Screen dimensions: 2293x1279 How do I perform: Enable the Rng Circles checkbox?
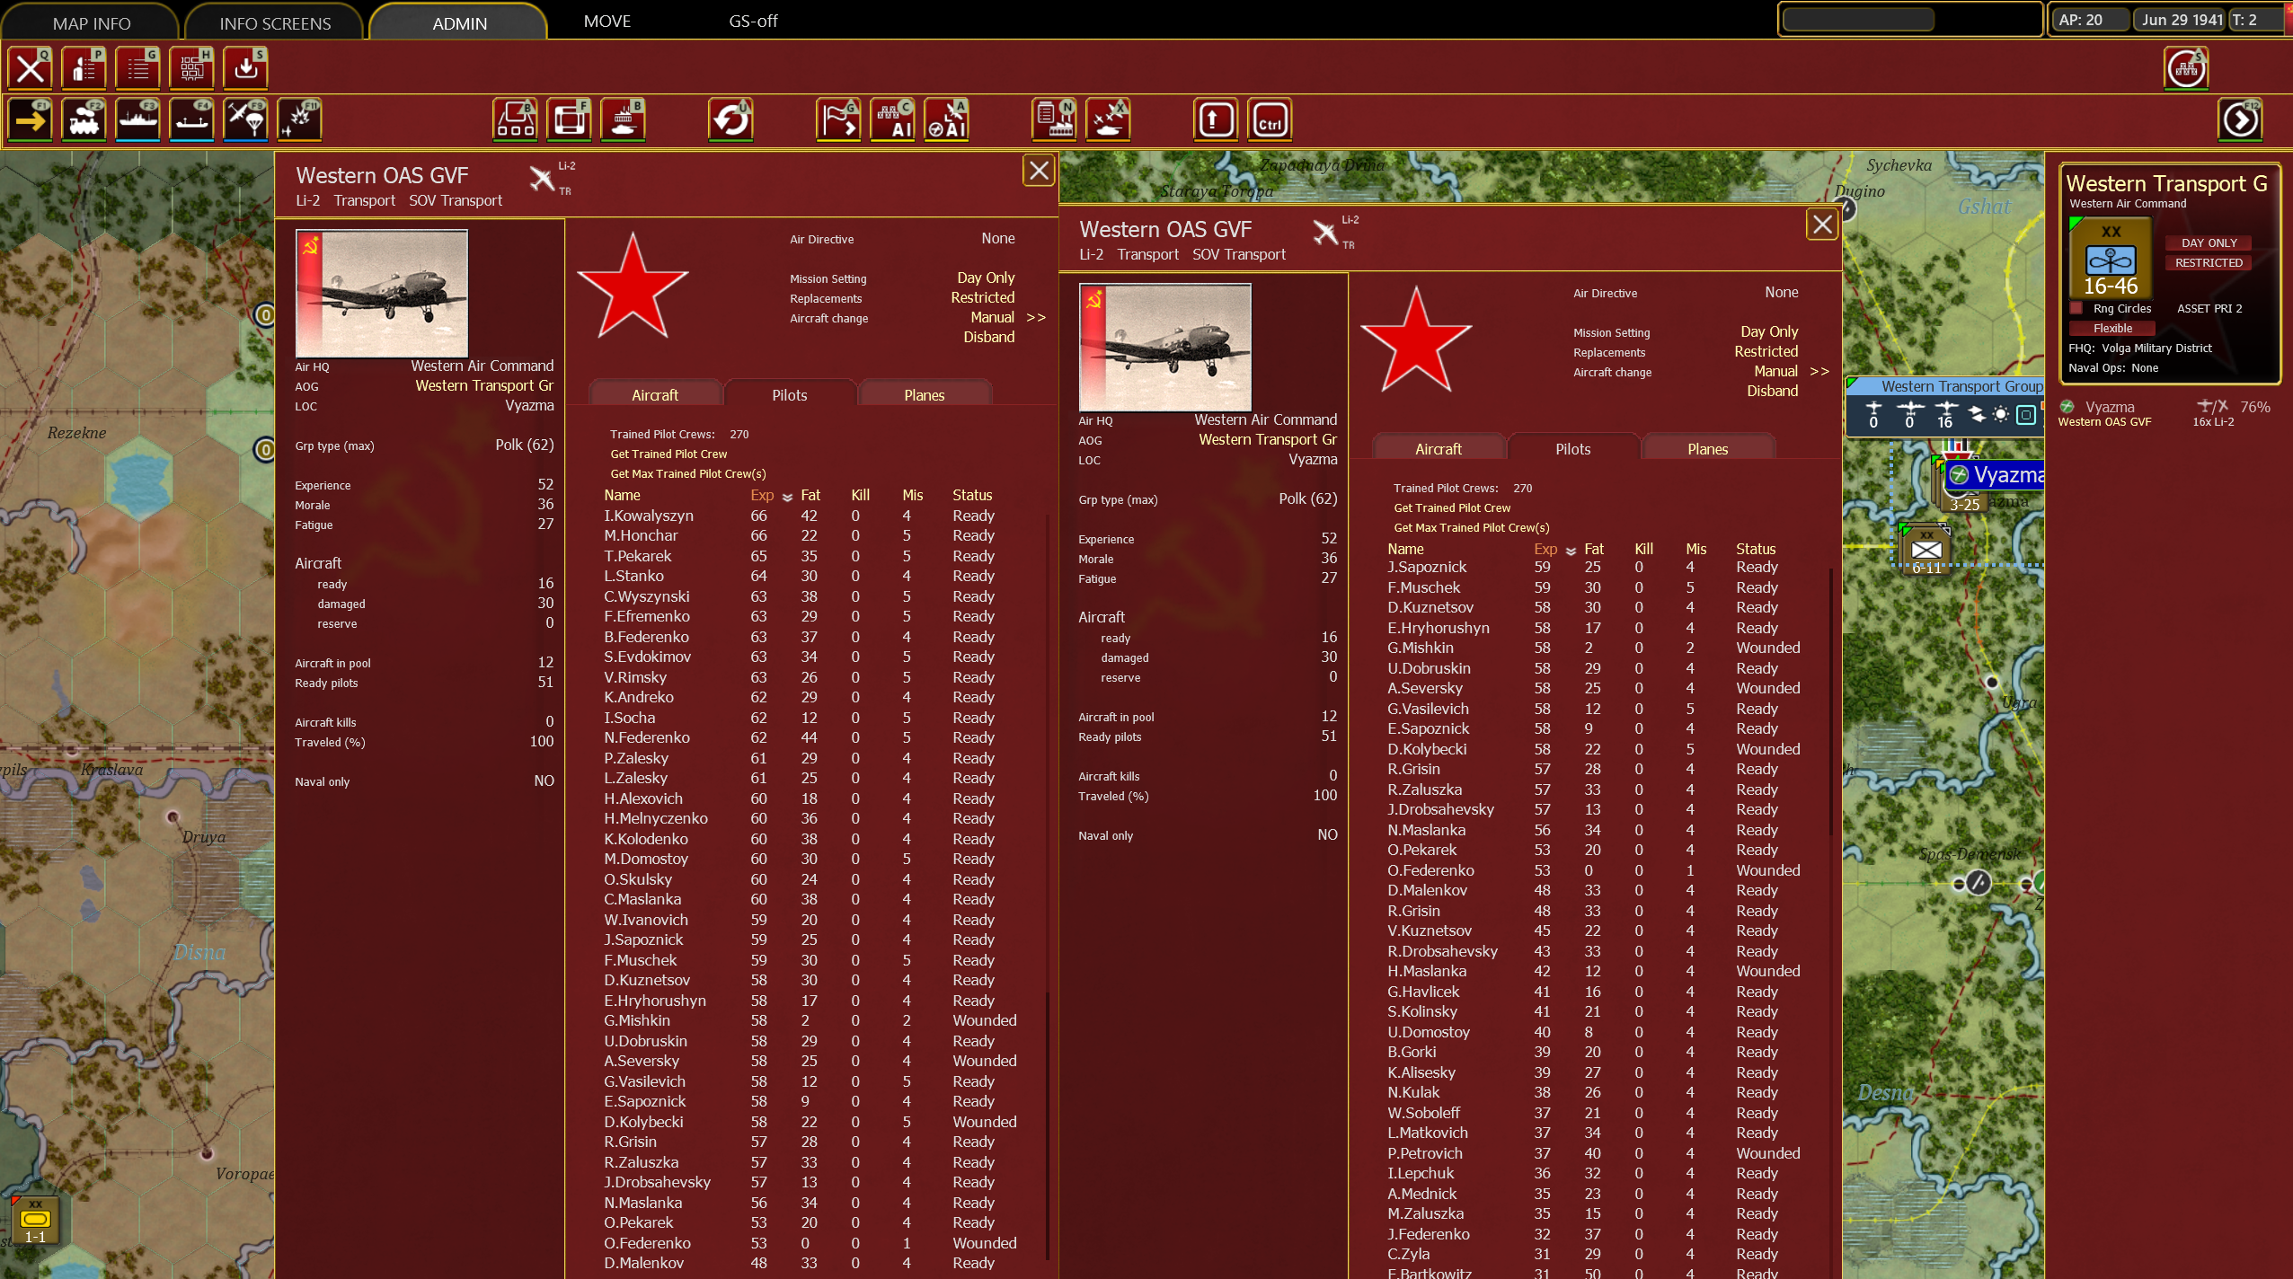click(2076, 308)
